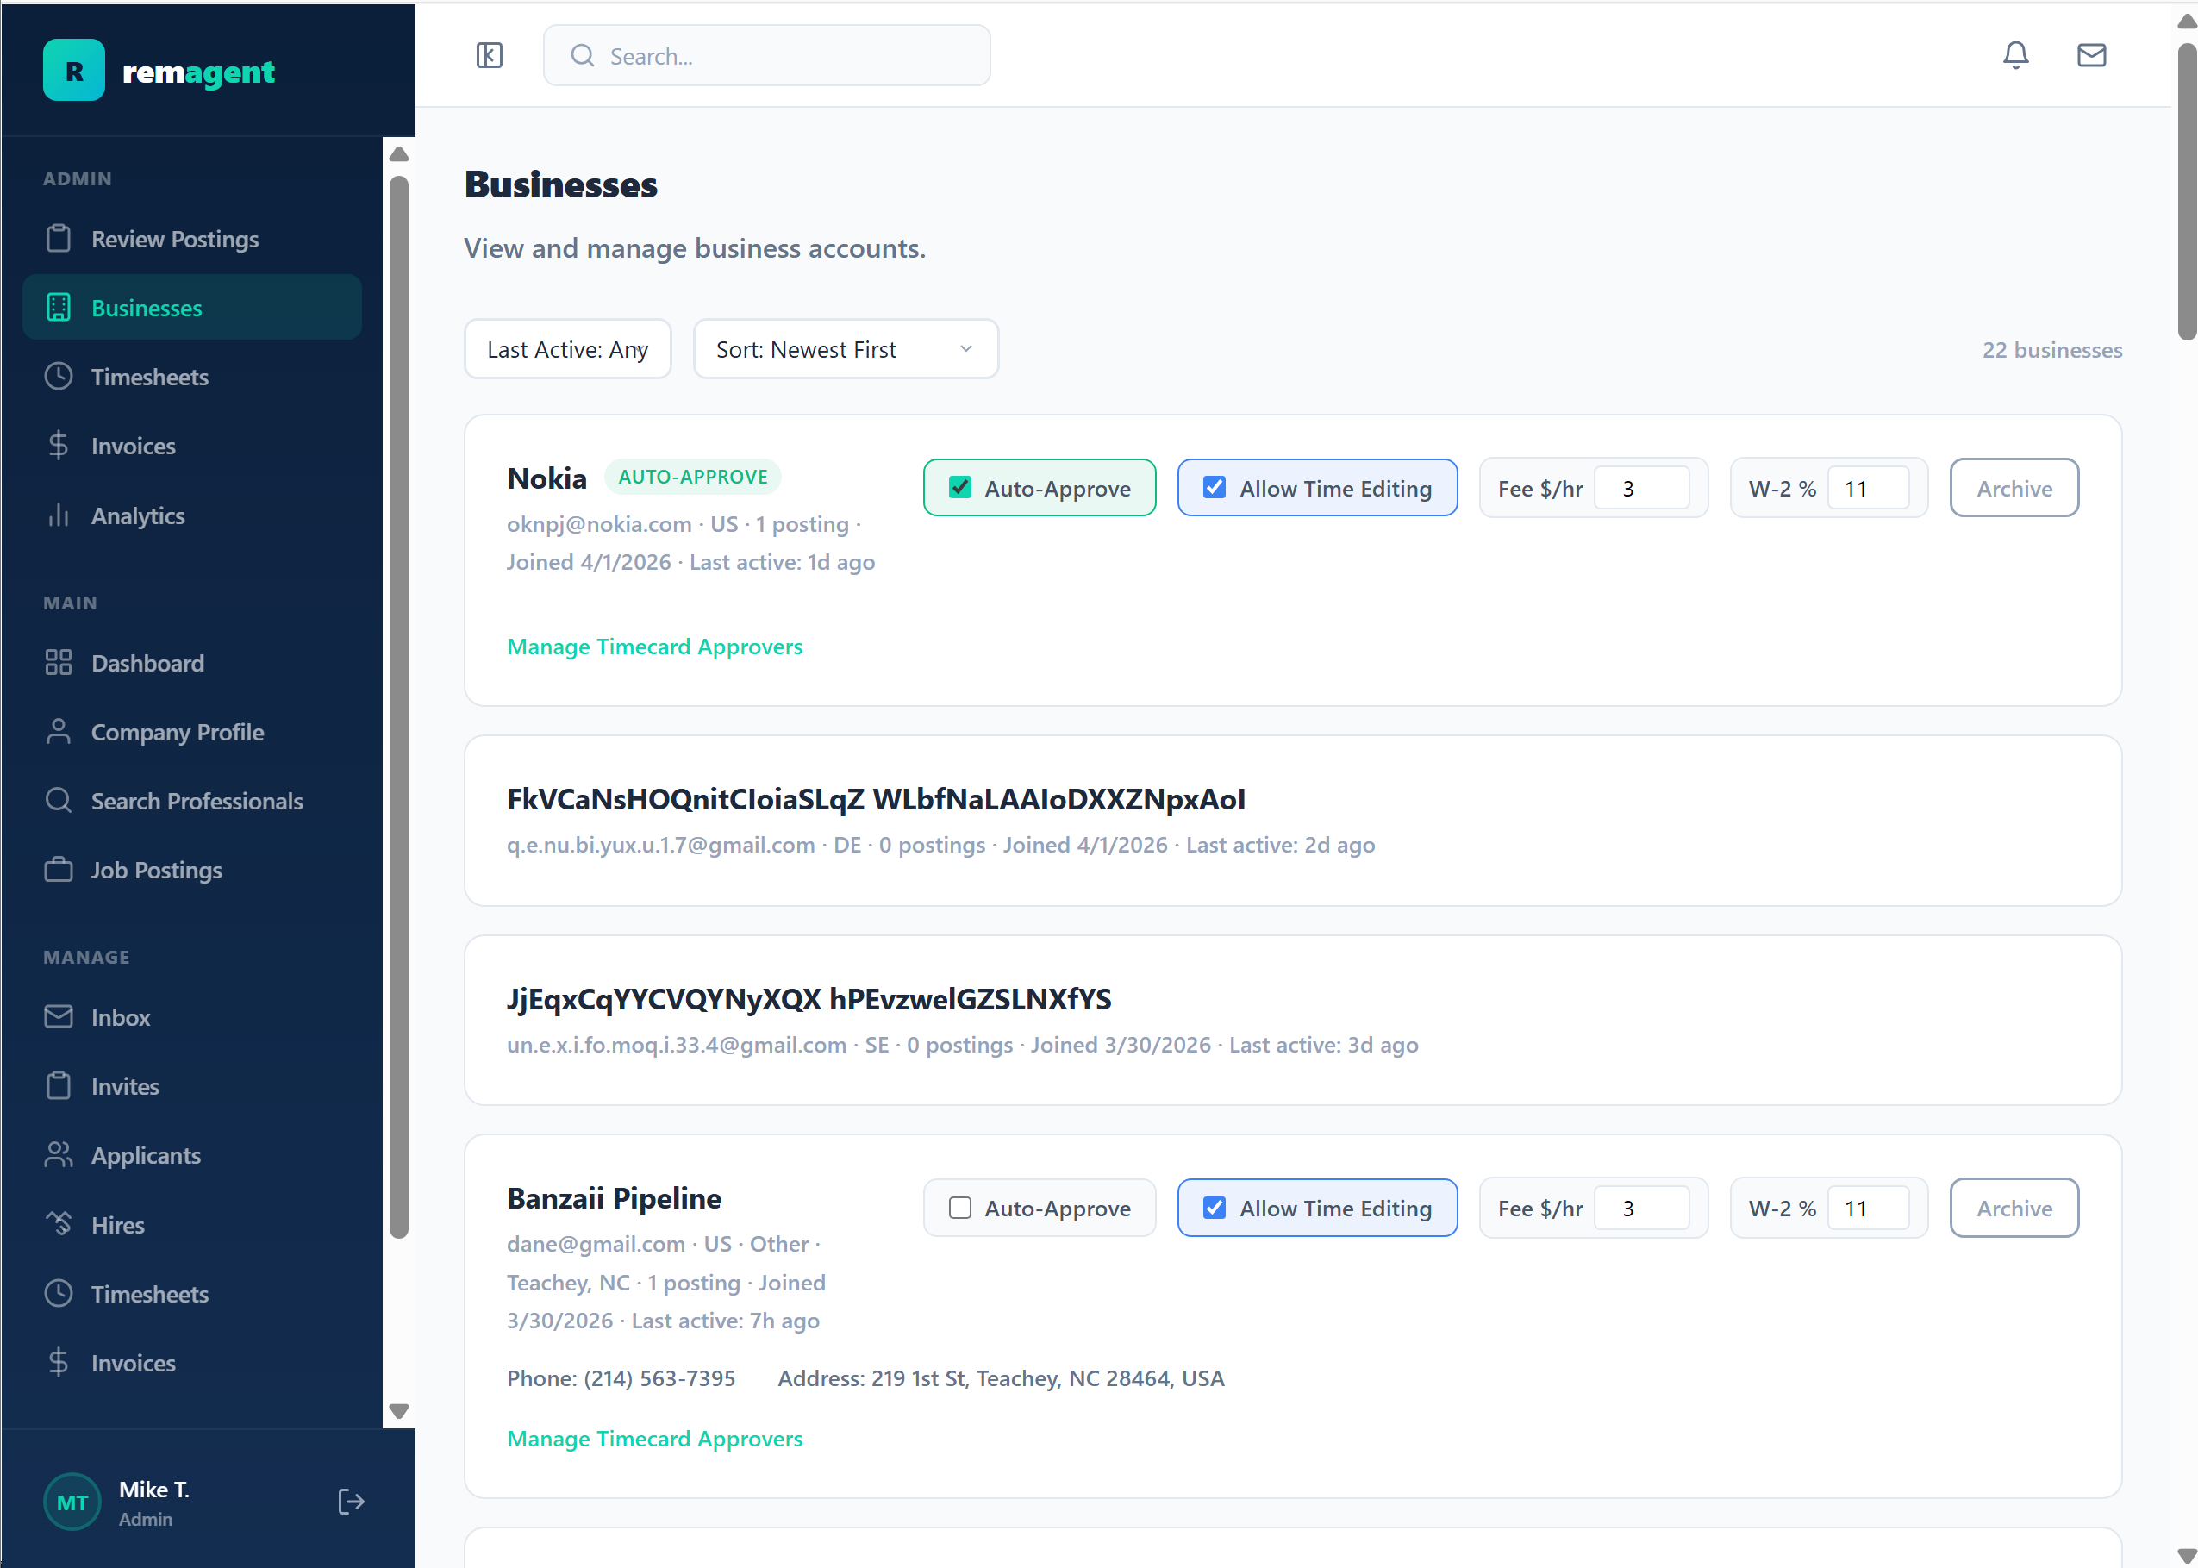The image size is (2198, 1568).
Task: Edit the Fee $/hr value for Nokia
Action: pos(1642,488)
